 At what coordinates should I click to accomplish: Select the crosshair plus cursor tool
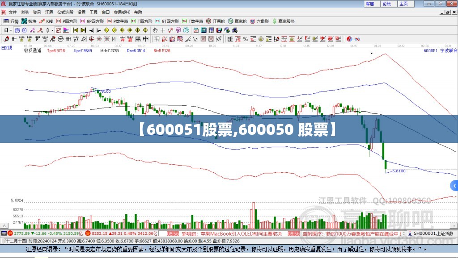[x=163, y=30]
